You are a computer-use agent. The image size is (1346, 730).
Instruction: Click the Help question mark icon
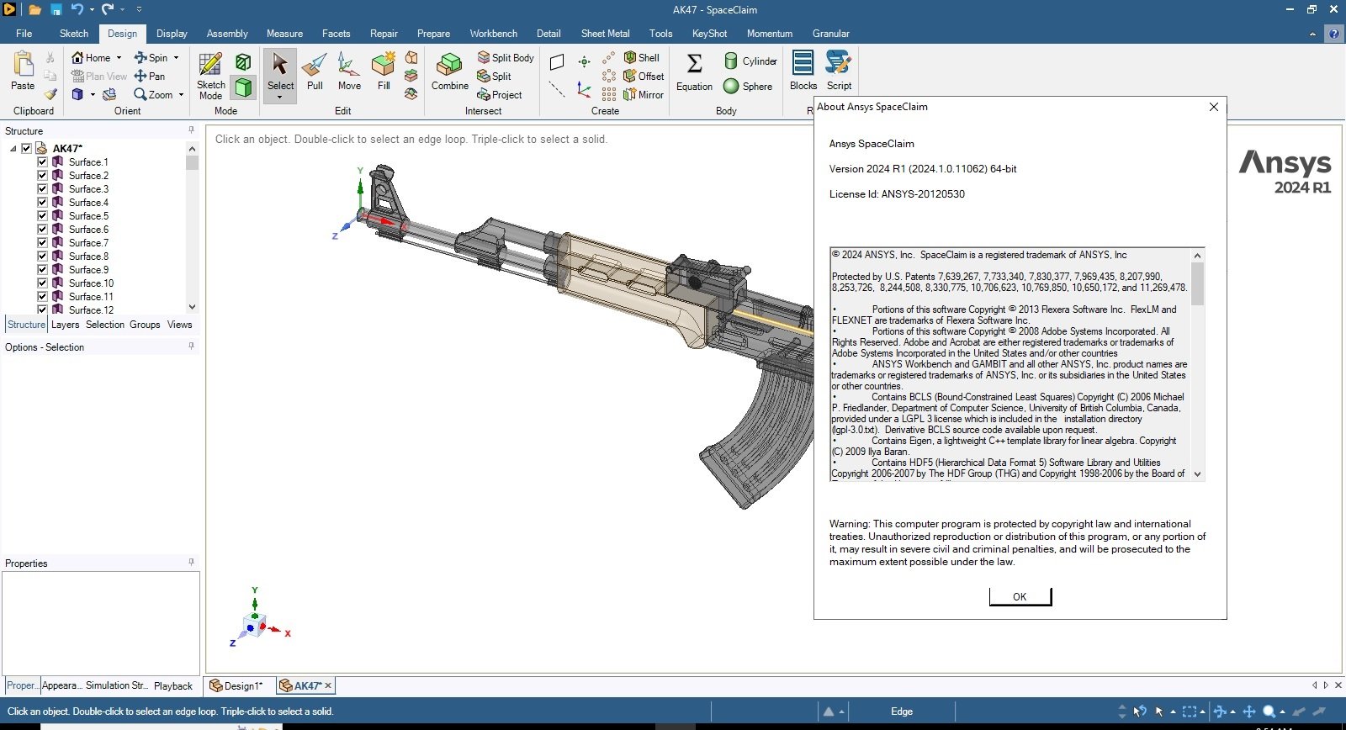(x=1334, y=34)
